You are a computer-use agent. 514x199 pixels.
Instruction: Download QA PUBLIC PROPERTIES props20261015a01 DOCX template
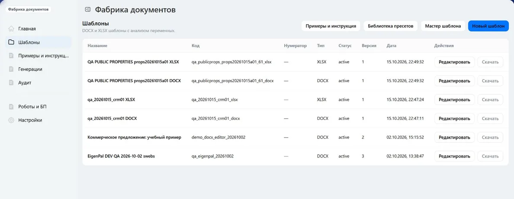(490, 80)
